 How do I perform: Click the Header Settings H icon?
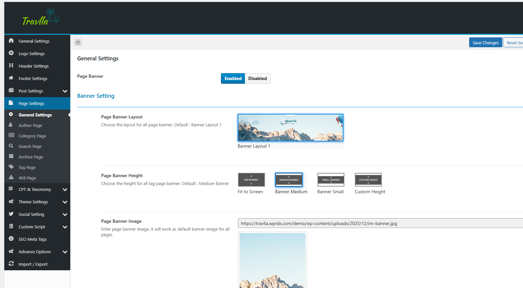point(11,66)
